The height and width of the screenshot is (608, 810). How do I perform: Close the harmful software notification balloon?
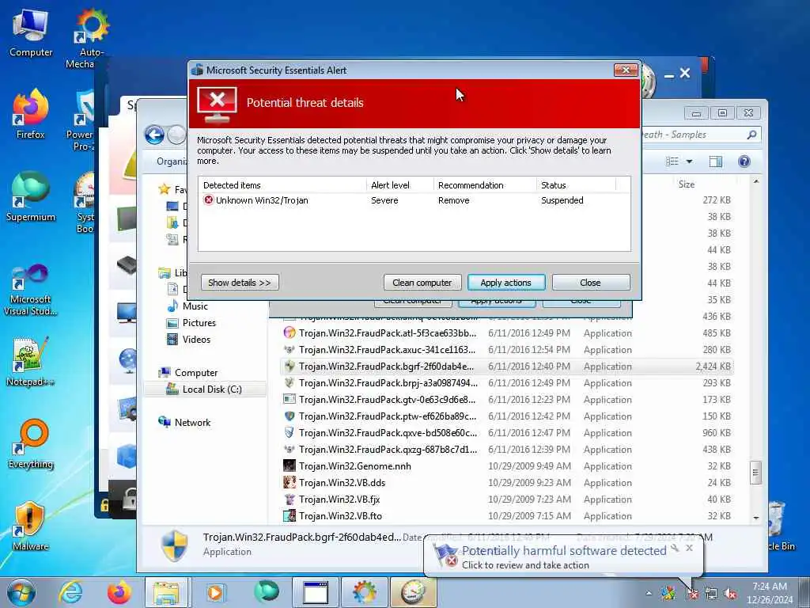point(689,548)
